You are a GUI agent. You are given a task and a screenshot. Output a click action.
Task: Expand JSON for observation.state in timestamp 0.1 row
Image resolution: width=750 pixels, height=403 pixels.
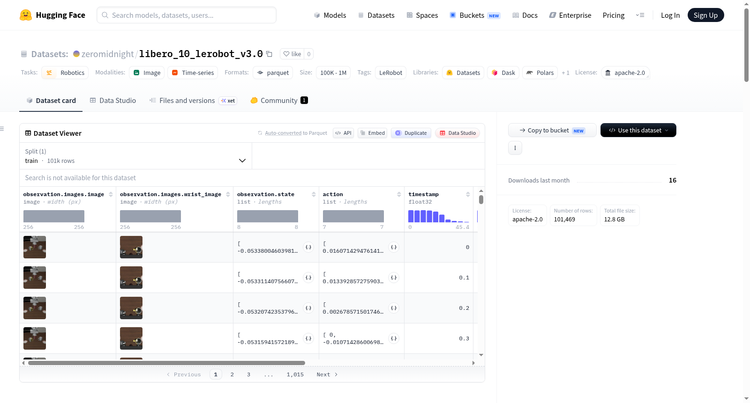(x=308, y=278)
